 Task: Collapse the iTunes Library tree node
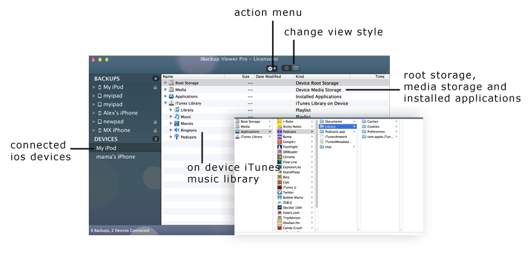pyautogui.click(x=166, y=103)
